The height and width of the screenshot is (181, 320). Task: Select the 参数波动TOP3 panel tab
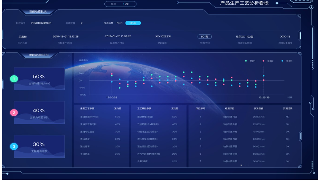pos(39,55)
